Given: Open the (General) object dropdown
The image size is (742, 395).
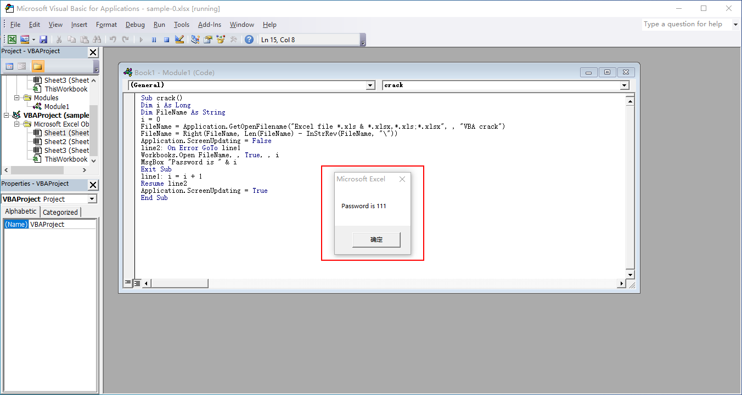Looking at the screenshot, I should click(370, 85).
